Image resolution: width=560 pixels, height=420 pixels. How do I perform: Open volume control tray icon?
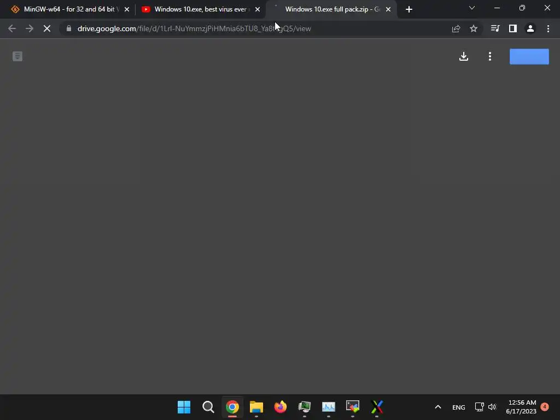coord(492,407)
